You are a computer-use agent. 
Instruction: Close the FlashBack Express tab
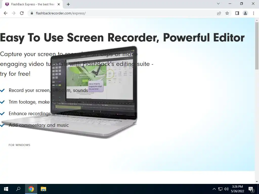pos(59,5)
